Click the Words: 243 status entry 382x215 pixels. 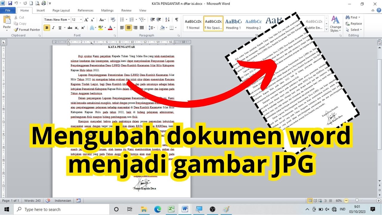(32, 201)
